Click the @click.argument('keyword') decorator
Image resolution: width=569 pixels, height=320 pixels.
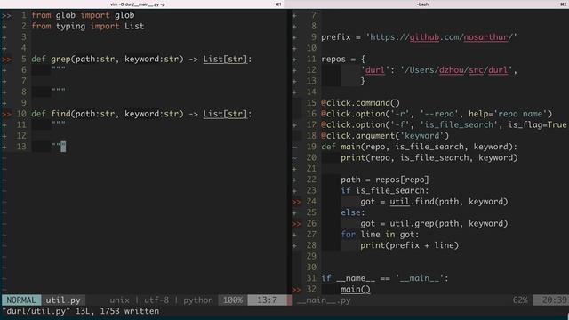pyautogui.click(x=385, y=136)
